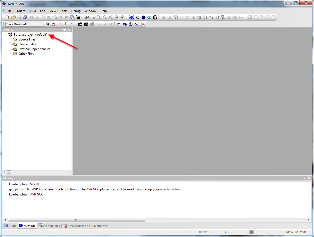This screenshot has height=237, width=314.
Task: Open the AVR GCC panel menu arrow
Action: tap(65, 30)
